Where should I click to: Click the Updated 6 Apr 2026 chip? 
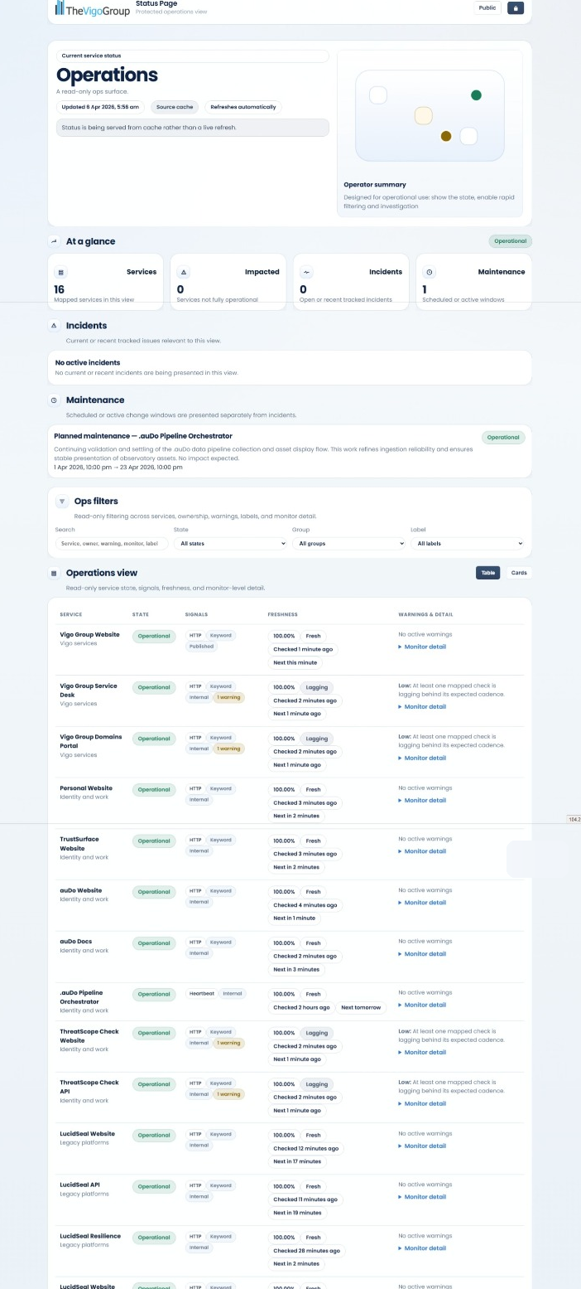pos(101,107)
